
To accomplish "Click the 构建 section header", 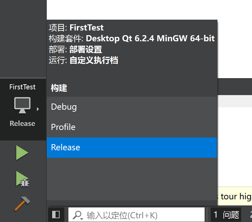I will 59,88.
